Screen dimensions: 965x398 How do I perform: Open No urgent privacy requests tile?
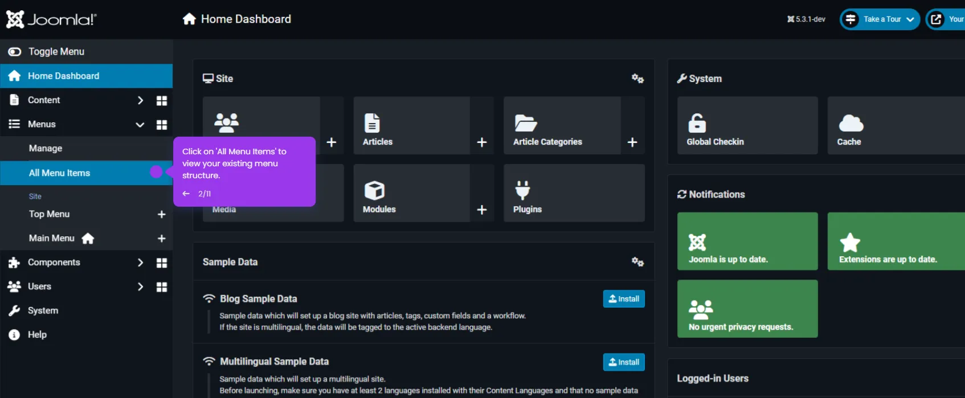point(747,309)
